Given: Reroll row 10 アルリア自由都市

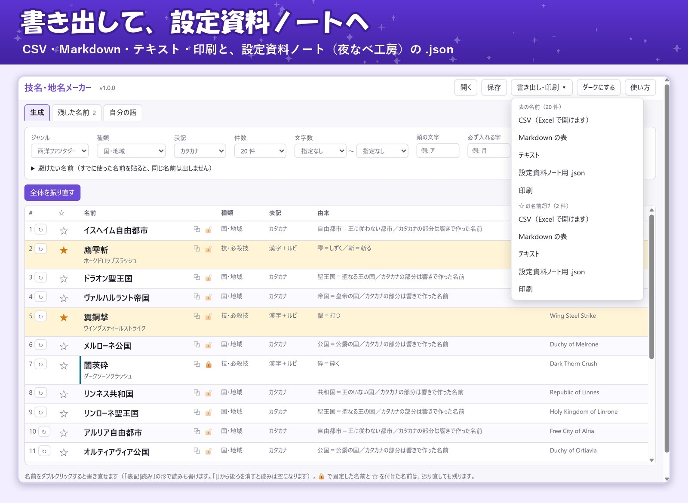Looking at the screenshot, I should [x=44, y=432].
